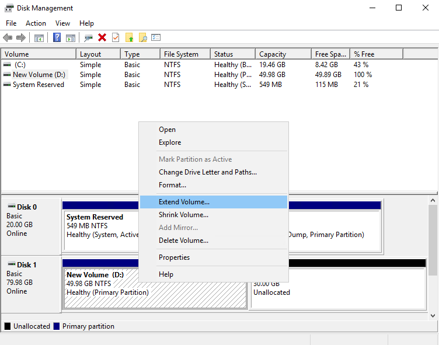Select Format... in the context menu
This screenshot has width=439, height=345.
point(213,185)
